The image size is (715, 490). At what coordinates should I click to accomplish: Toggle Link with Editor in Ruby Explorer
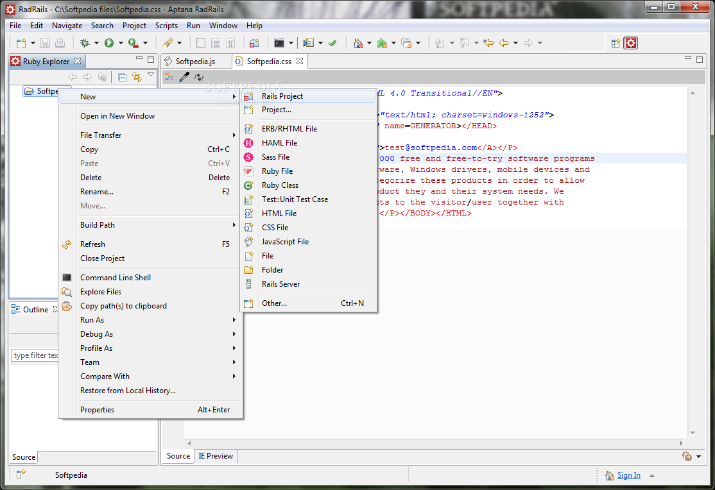click(x=136, y=77)
